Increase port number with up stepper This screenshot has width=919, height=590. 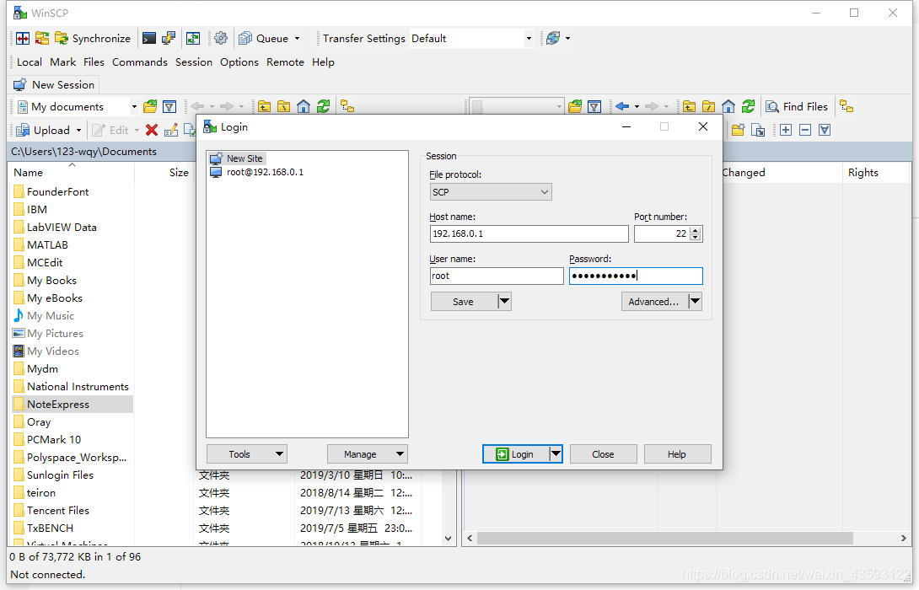(x=695, y=230)
